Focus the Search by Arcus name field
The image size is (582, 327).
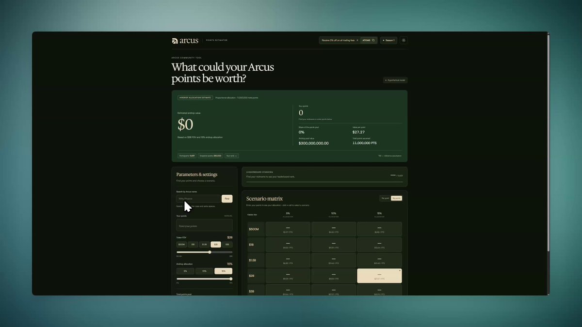coord(198,199)
